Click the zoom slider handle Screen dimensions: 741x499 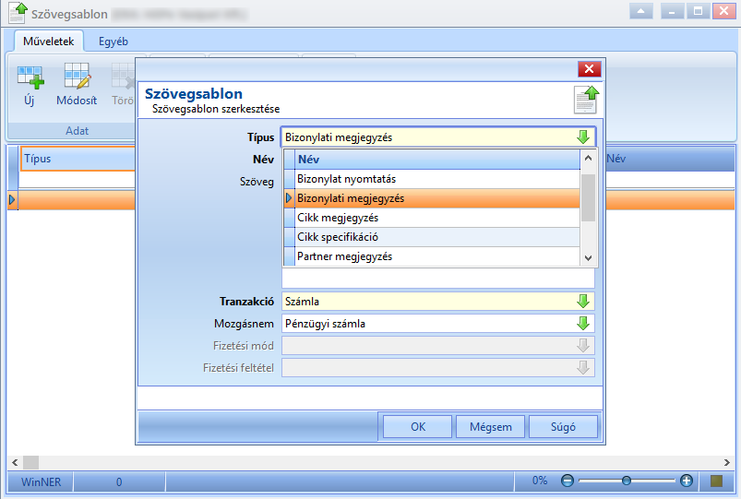click(627, 481)
